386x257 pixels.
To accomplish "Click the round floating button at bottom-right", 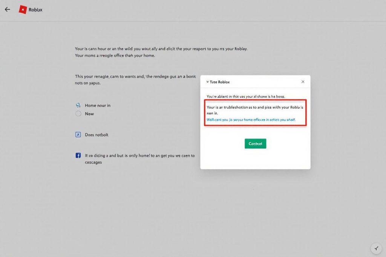I will 376,248.
